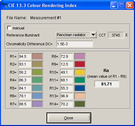Click the R13 skin-tone color swatch
135x126 pixels.
[x=80, y=96]
